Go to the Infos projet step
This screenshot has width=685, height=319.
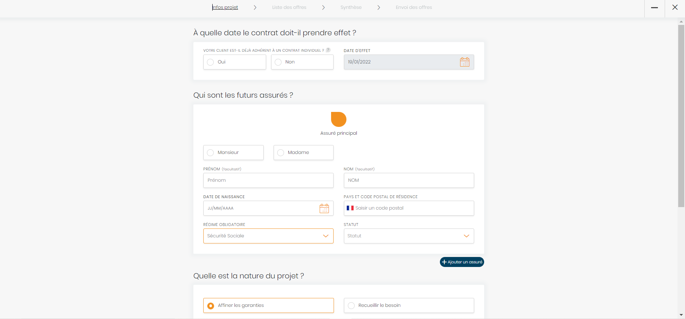[225, 7]
